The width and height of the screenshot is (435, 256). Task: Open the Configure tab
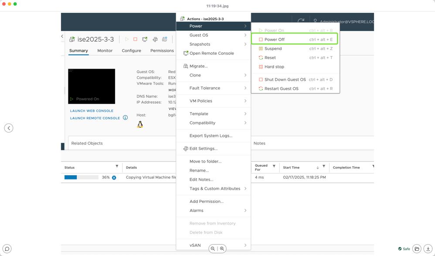(131, 51)
